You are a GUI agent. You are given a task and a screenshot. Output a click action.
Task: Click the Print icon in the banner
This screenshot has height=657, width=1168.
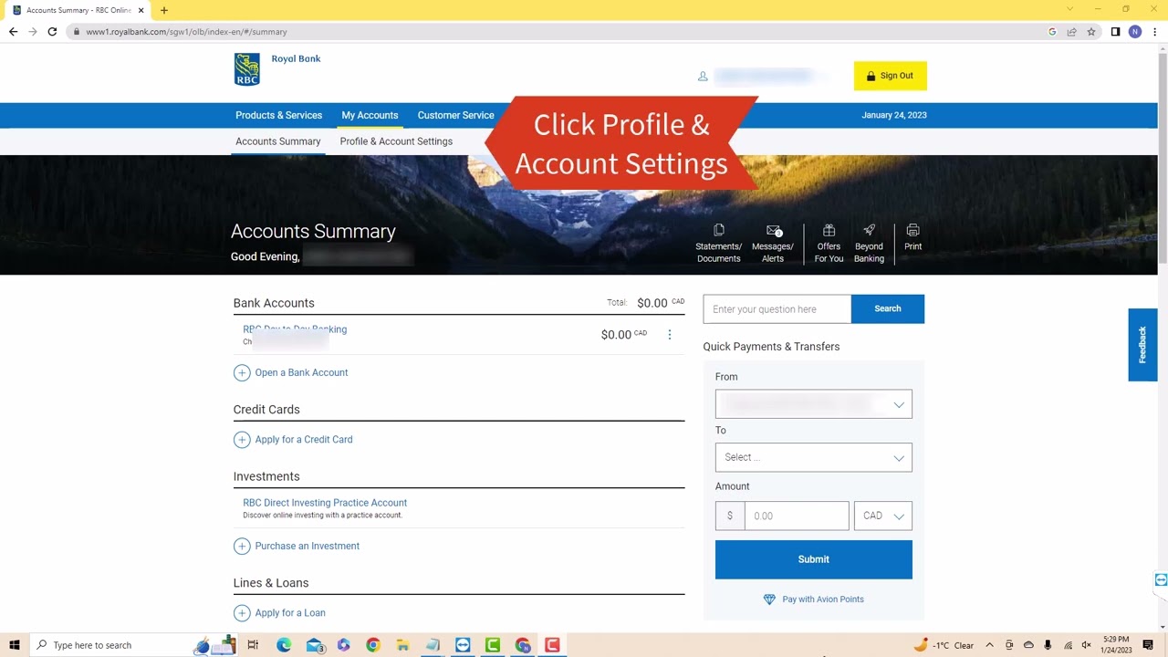click(x=912, y=230)
